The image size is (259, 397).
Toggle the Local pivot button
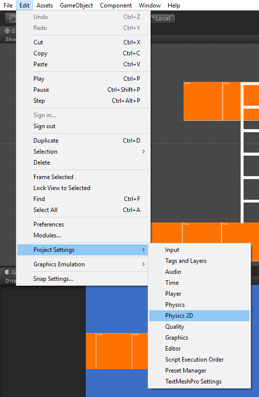pyautogui.click(x=162, y=18)
